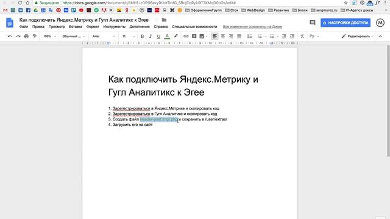Open the paragraph style Обычный dropdown

click(x=73, y=36)
